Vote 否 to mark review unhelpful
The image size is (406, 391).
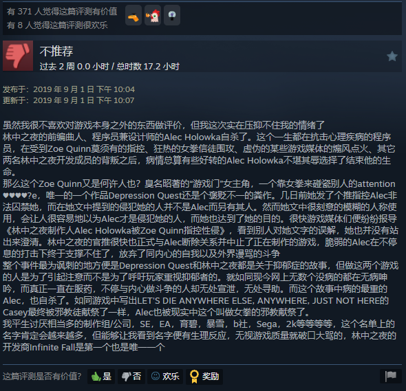[131, 377]
